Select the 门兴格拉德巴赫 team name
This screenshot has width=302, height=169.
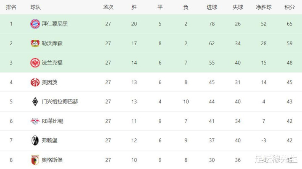(x=60, y=101)
